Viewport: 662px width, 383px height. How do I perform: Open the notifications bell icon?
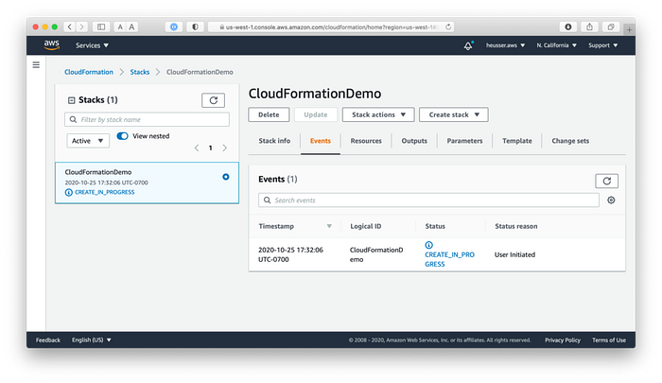[x=468, y=45]
